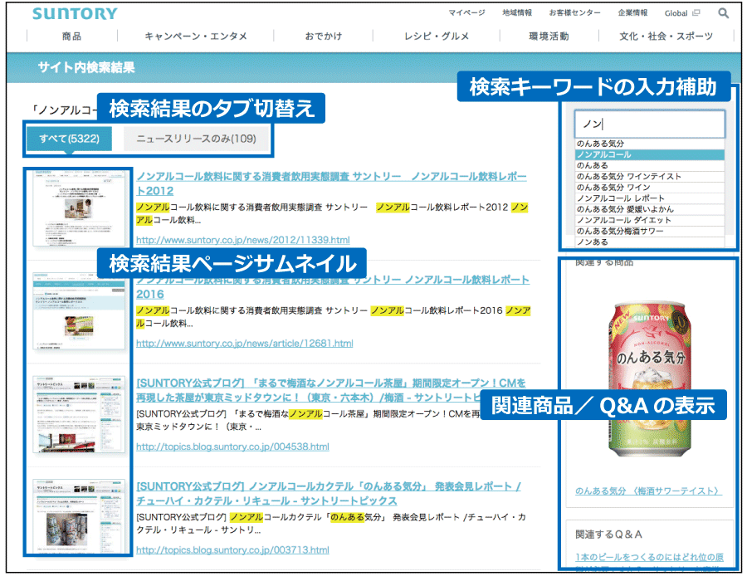The image size is (747, 576).
Task: Open 環境活動 menu
Action: pos(549,37)
